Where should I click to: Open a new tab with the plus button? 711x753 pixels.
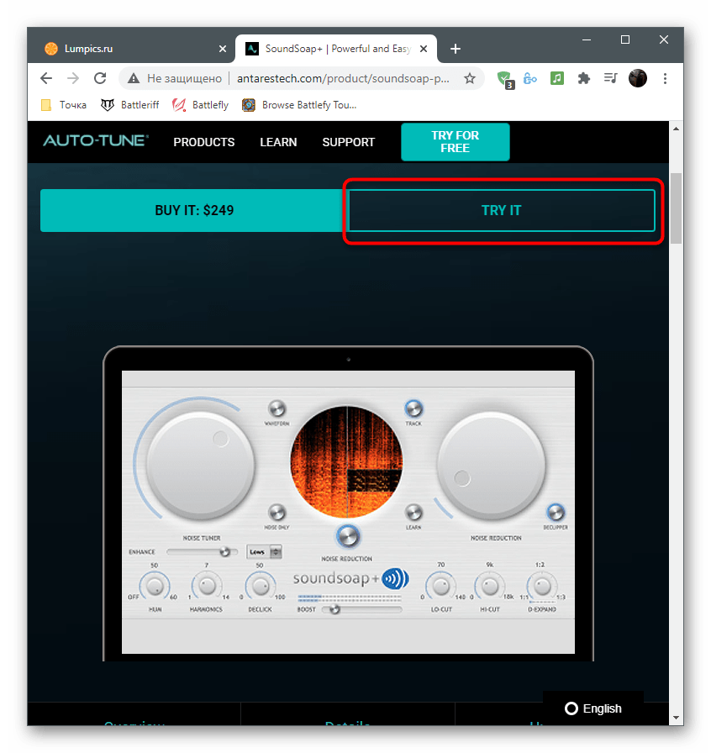(x=456, y=49)
